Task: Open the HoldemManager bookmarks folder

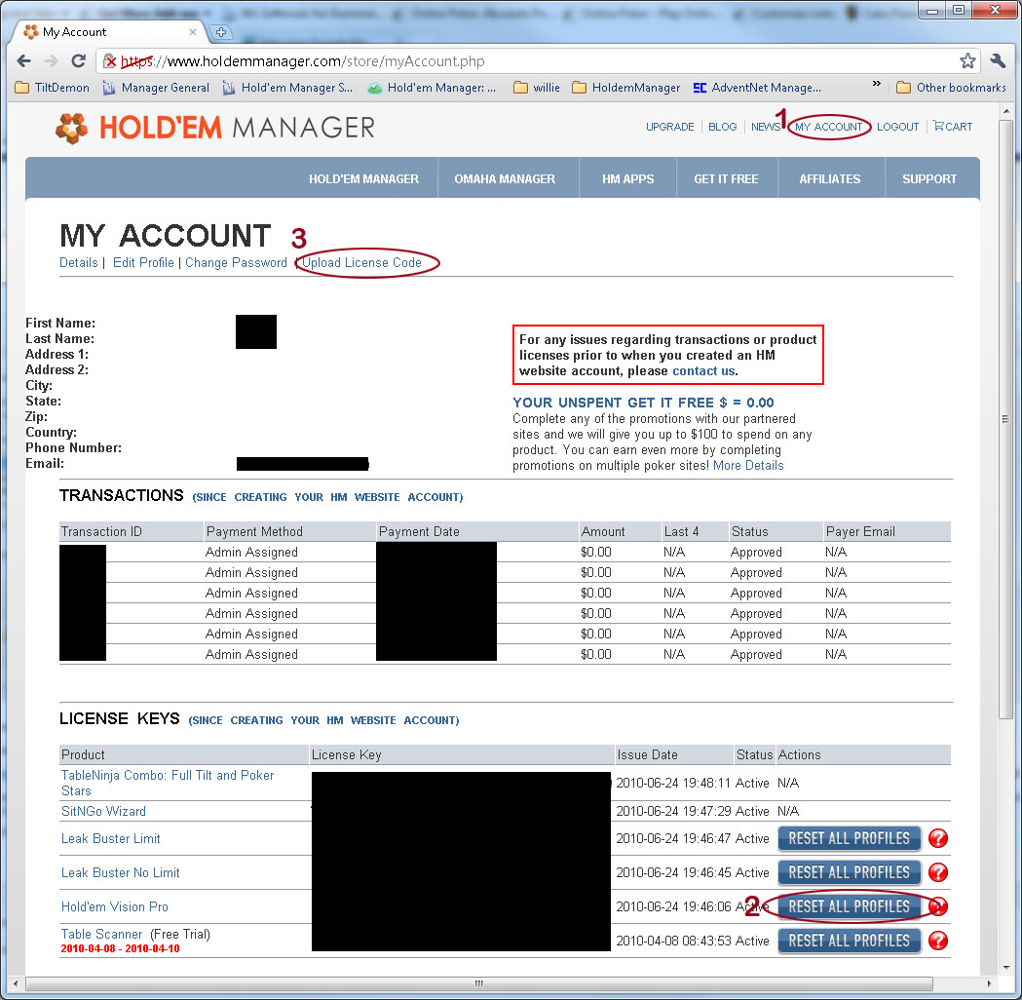Action: 625,88
